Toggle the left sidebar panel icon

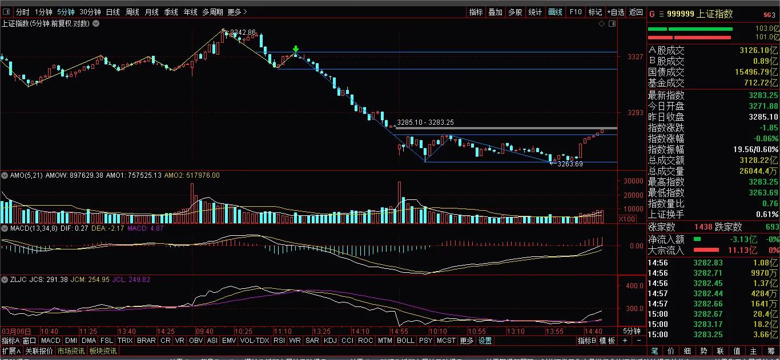click(x=6, y=12)
